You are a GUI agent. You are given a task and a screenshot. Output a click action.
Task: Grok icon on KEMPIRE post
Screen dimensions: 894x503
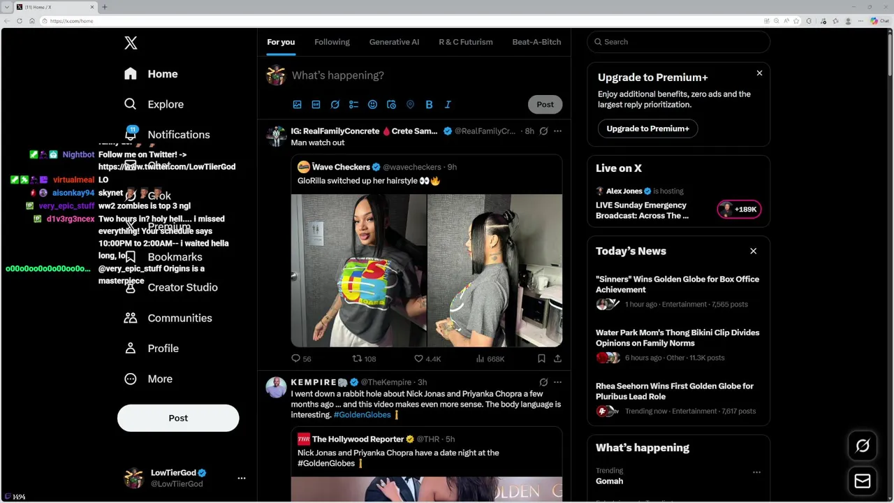coord(543,383)
